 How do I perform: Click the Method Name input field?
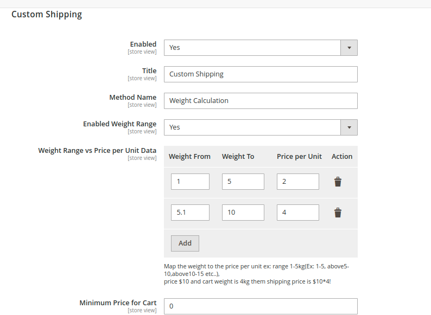pos(261,101)
